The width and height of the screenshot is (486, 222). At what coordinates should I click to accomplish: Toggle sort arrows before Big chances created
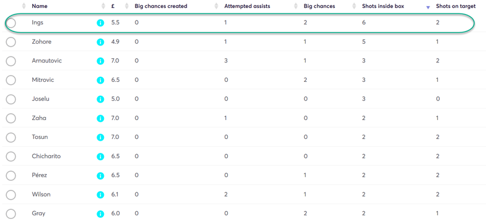click(126, 6)
